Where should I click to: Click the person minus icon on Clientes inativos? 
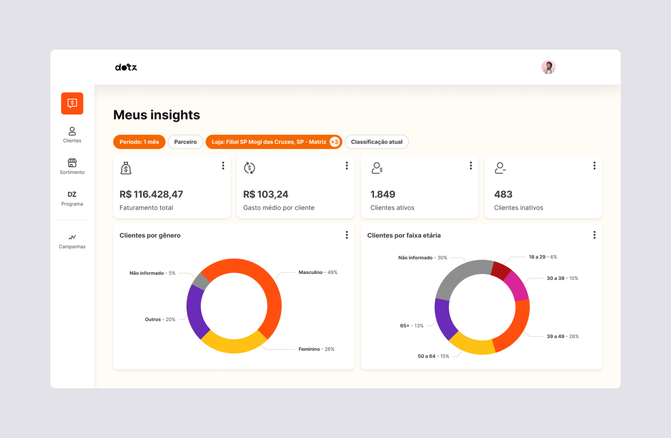click(x=500, y=168)
